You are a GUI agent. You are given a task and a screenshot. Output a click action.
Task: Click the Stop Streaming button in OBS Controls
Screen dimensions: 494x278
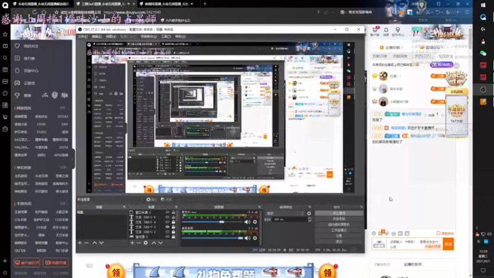(x=339, y=213)
